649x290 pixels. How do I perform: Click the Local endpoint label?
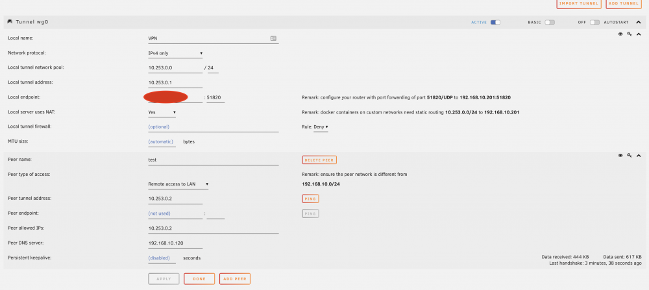click(23, 97)
